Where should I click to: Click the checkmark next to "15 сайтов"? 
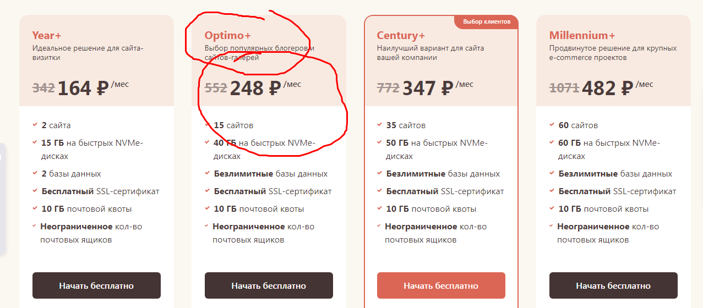coord(208,125)
